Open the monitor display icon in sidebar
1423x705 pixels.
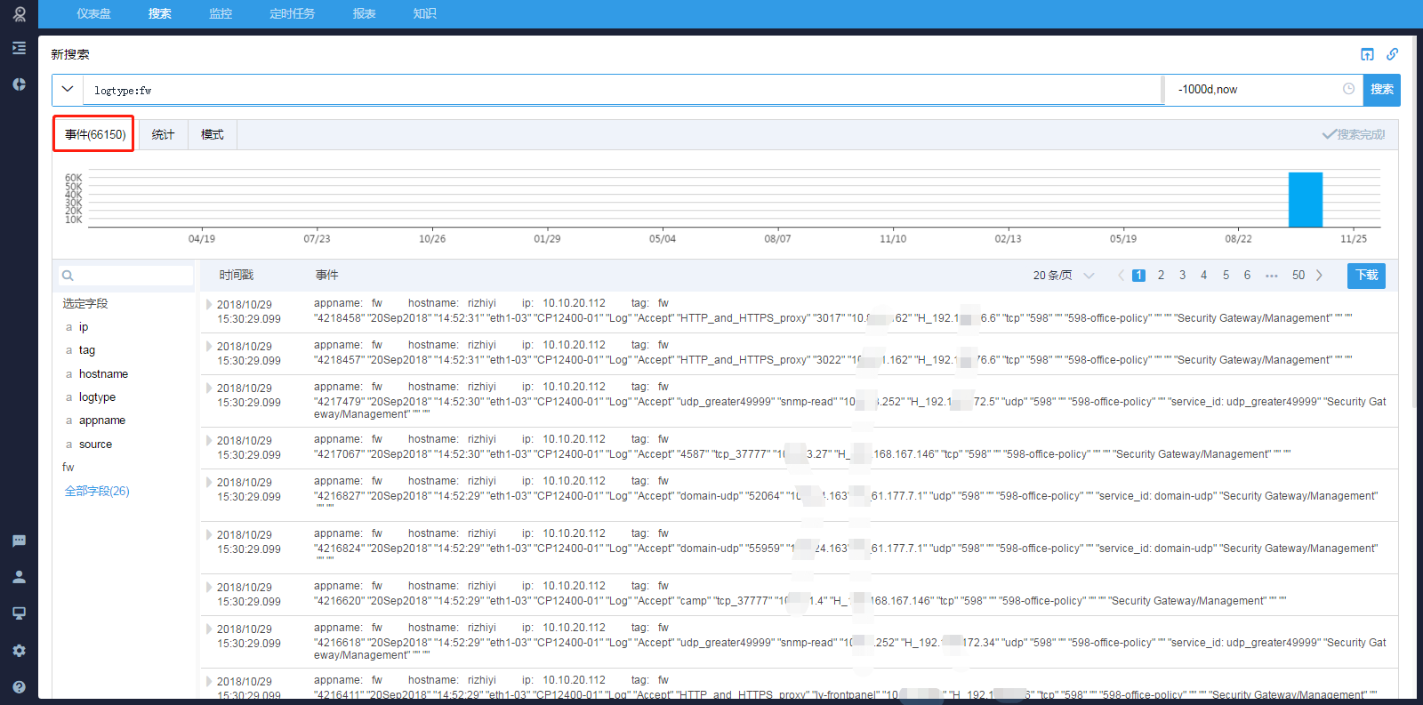click(19, 613)
